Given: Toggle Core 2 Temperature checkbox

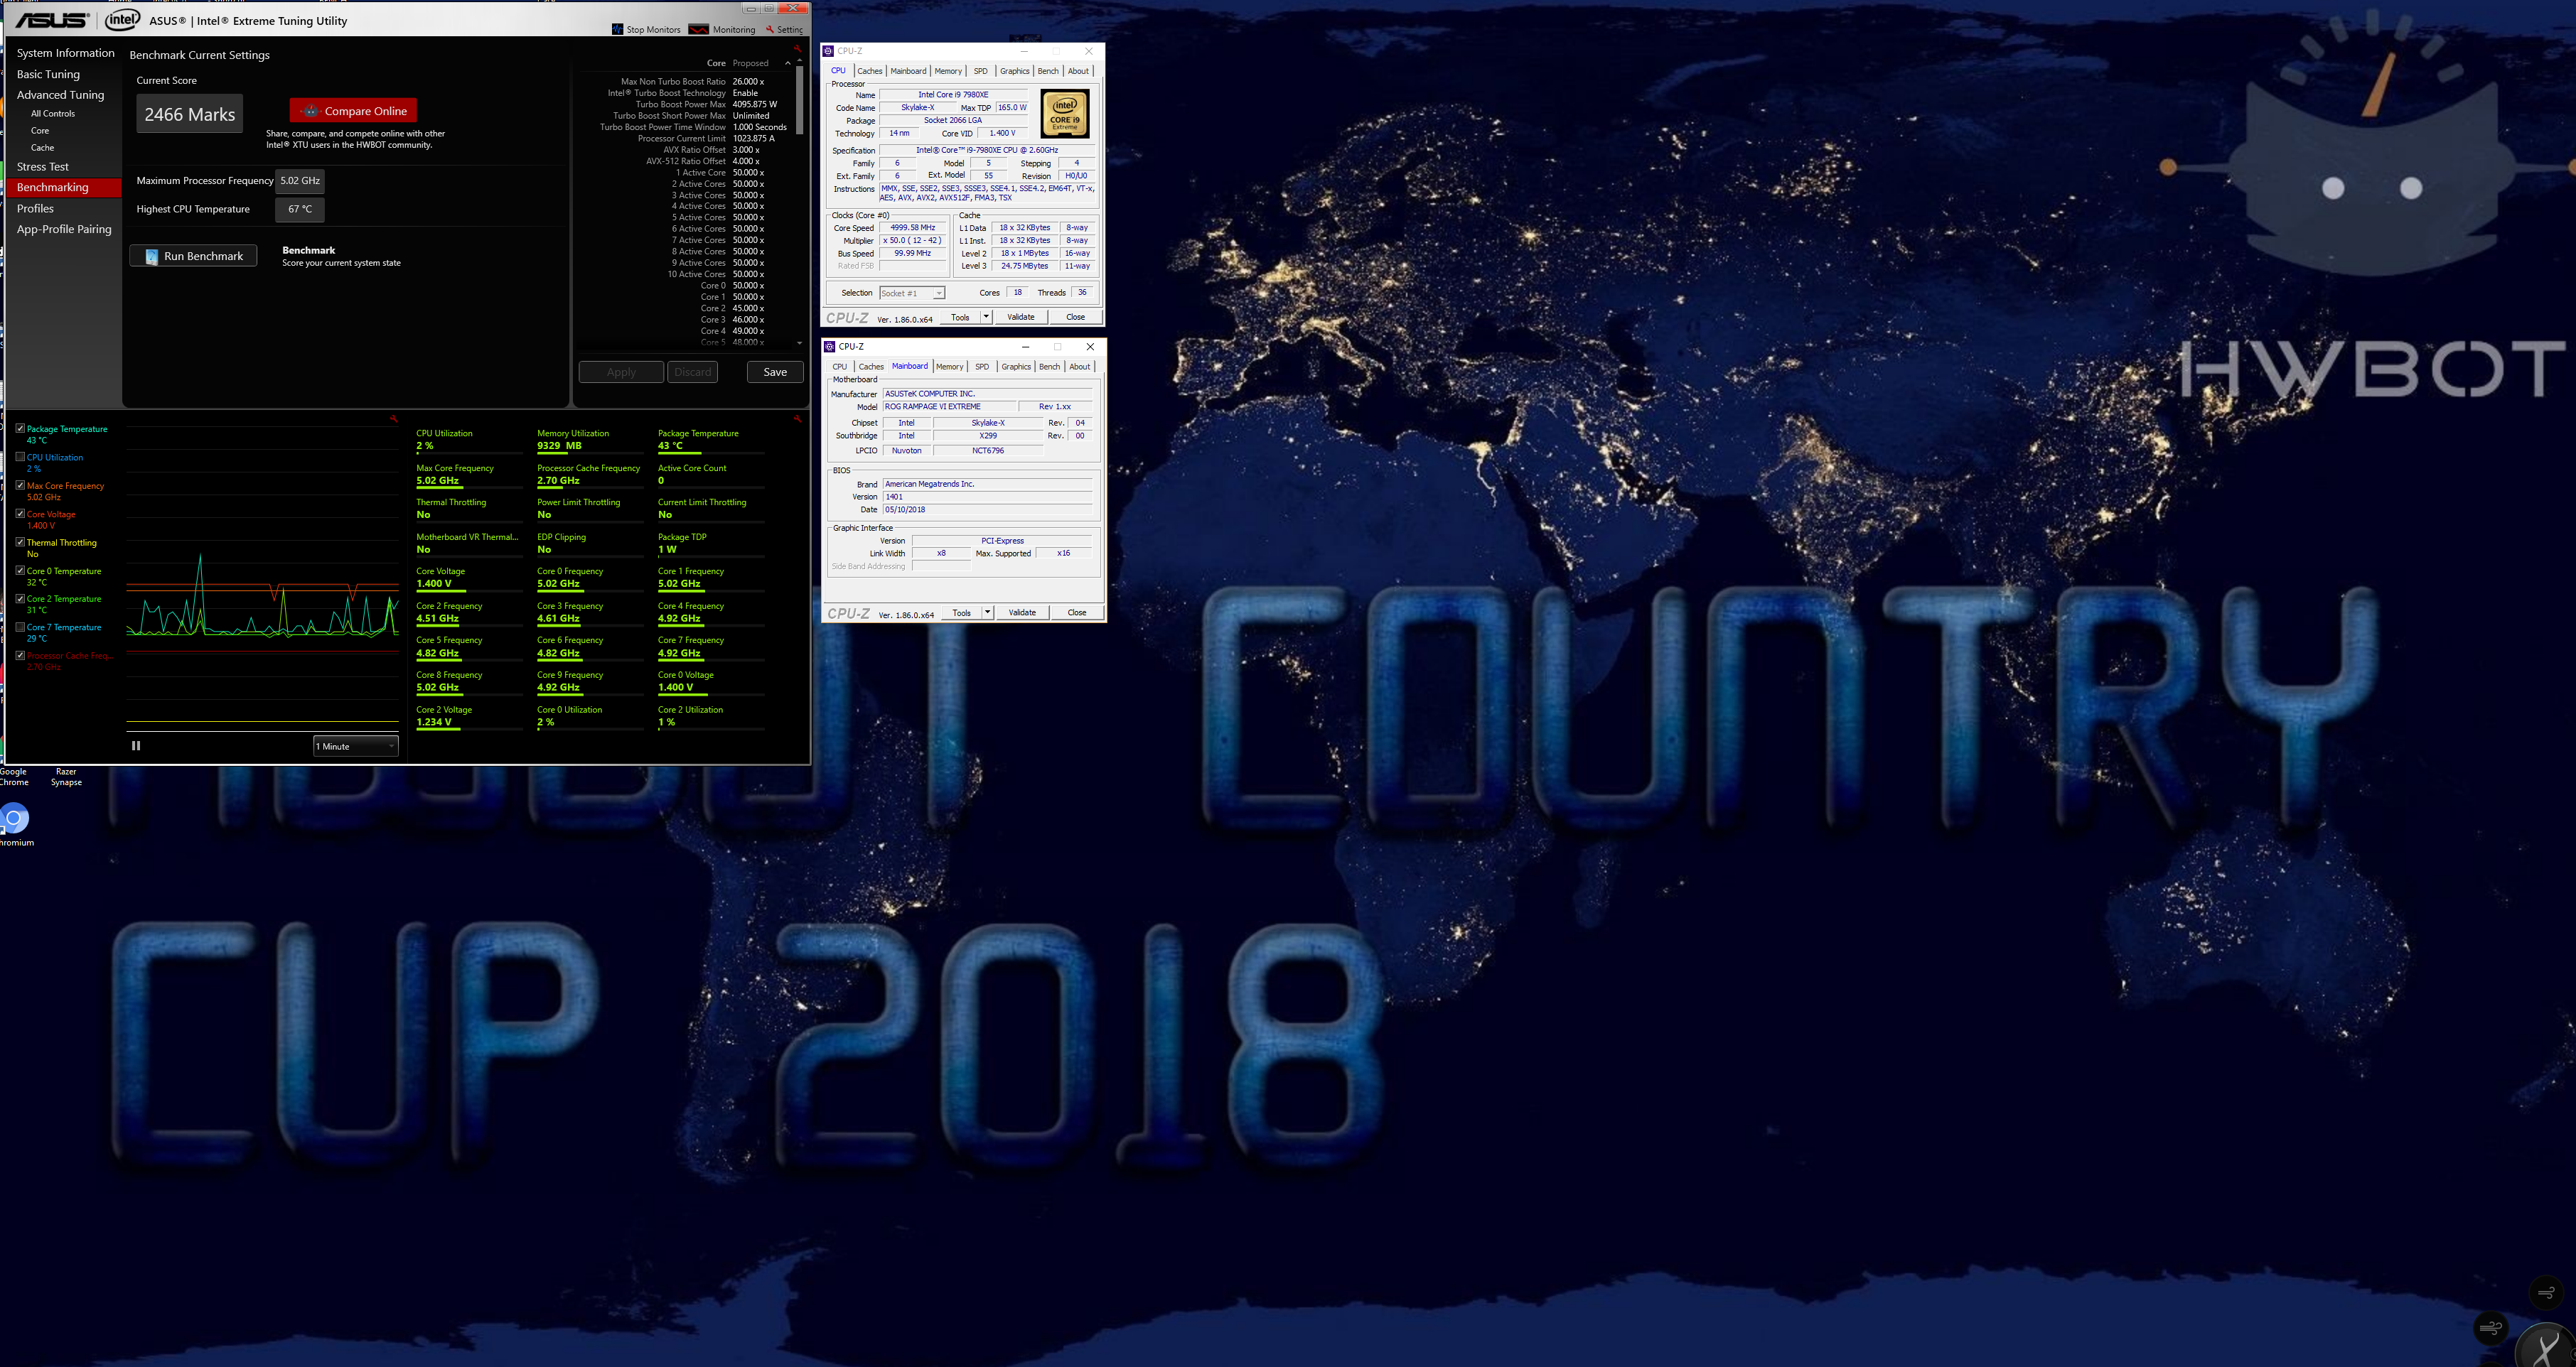Looking at the screenshot, I should click(20, 598).
